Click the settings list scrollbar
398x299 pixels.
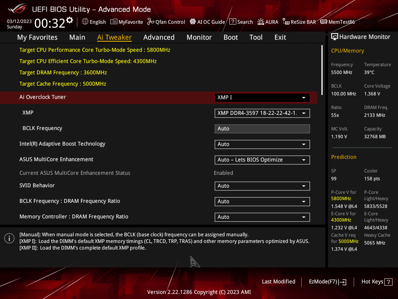coord(322,70)
